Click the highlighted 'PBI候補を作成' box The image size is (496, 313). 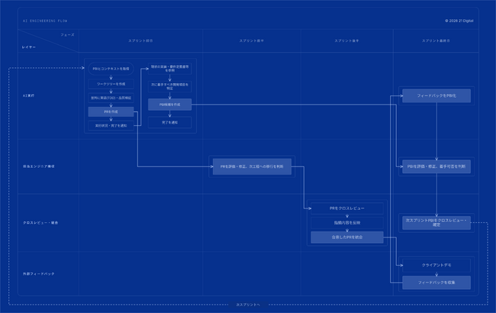click(169, 105)
